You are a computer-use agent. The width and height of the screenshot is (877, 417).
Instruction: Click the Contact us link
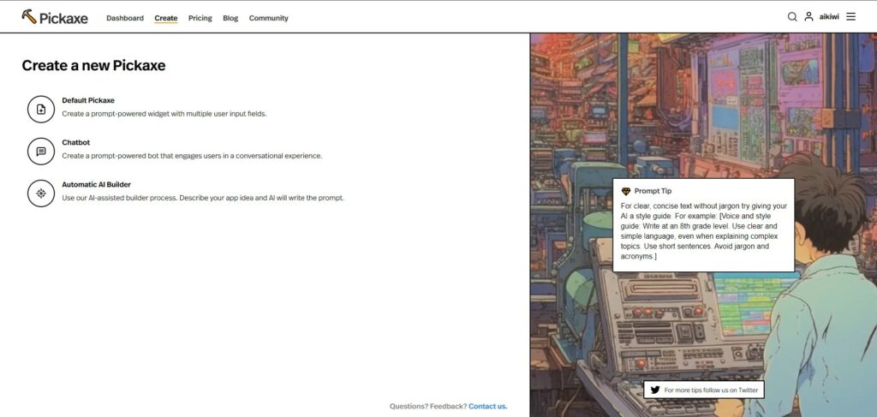487,407
